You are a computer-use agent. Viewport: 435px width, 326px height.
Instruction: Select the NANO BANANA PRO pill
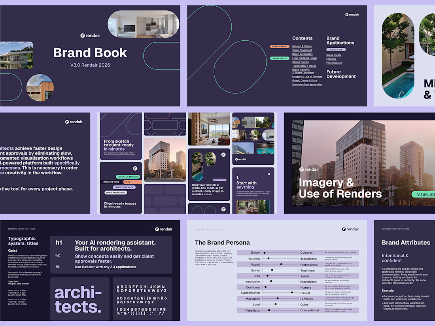[x=116, y=193]
